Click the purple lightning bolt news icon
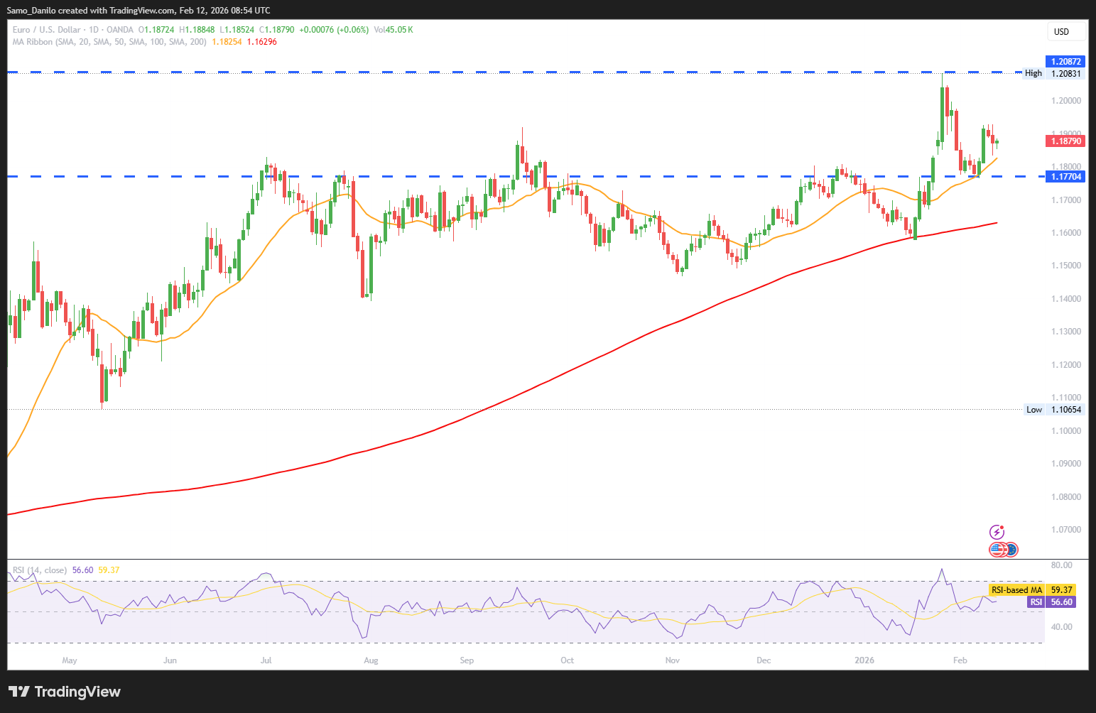Screen dimensions: 1096x713 click(x=997, y=532)
